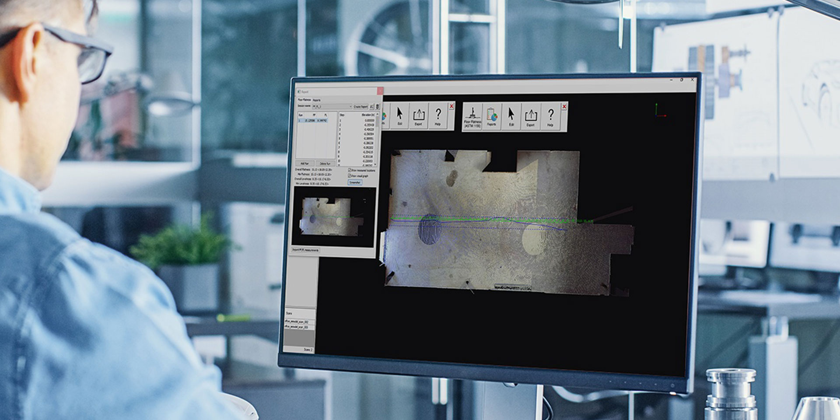
Task: Click the Add Run button
Action: [305, 163]
